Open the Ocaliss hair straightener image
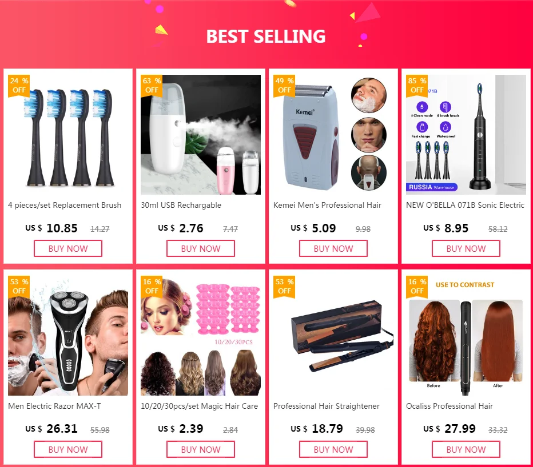The image size is (533, 467). [x=466, y=336]
